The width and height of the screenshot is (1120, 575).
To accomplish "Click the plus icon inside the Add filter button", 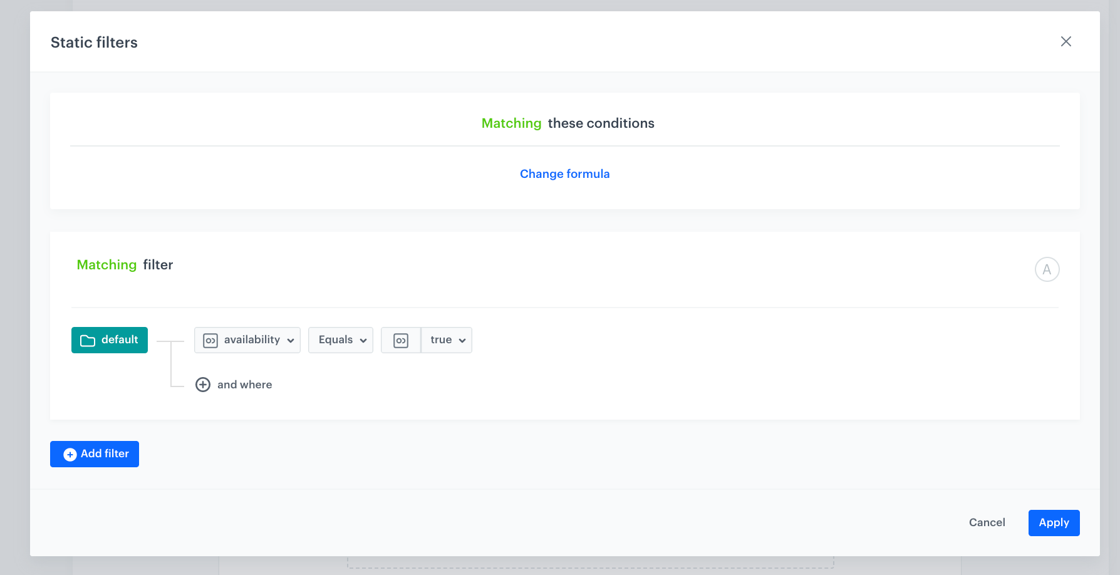I will click(69, 454).
